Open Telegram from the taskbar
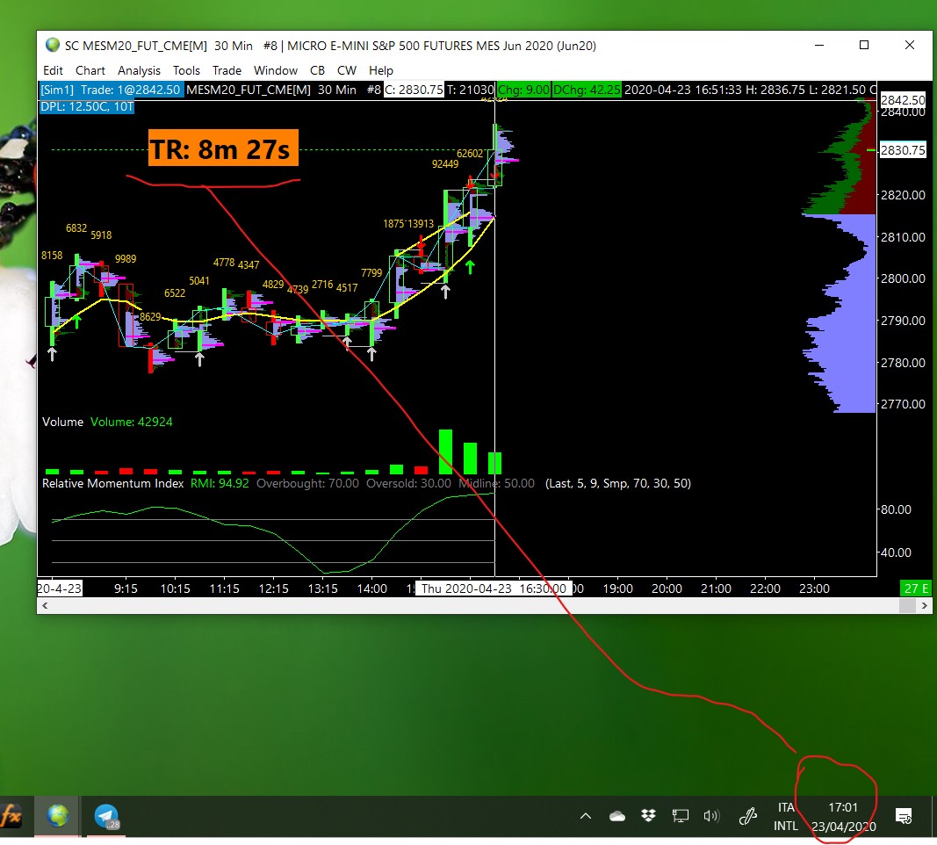This screenshot has height=845, width=937. click(106, 816)
